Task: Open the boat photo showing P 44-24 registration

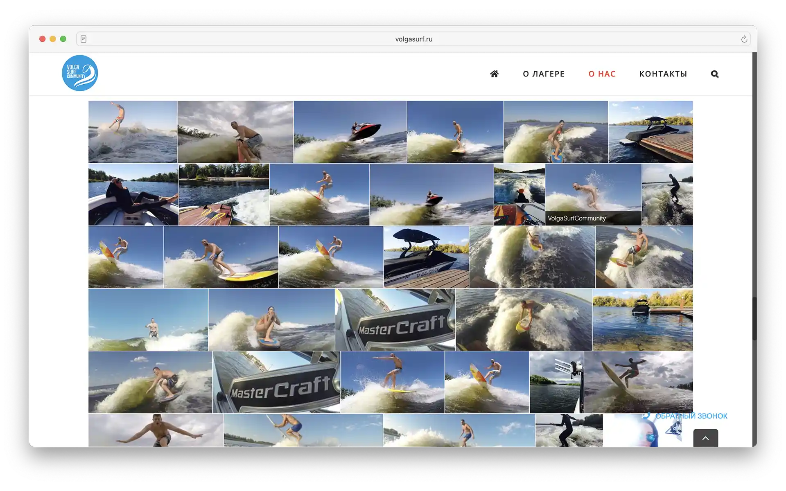Action: click(x=426, y=257)
